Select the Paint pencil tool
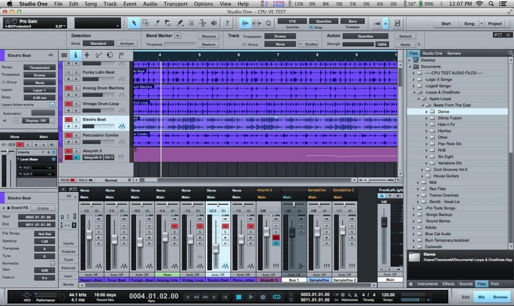 point(180,23)
